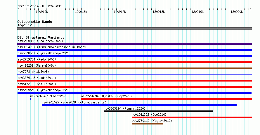Image resolution: width=260 pixels, height=135 pixels.
Task: Open the esv2760110 (Vogler2010) label
Action: click(x=152, y=121)
